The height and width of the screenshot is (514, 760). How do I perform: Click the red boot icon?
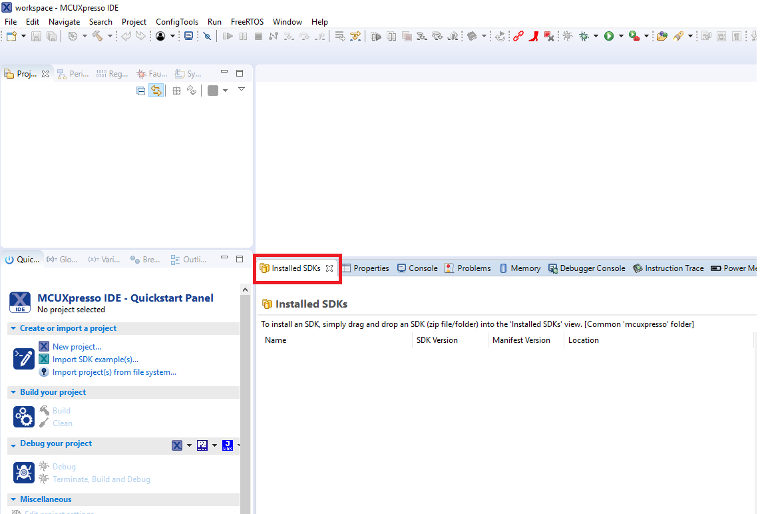coord(534,36)
